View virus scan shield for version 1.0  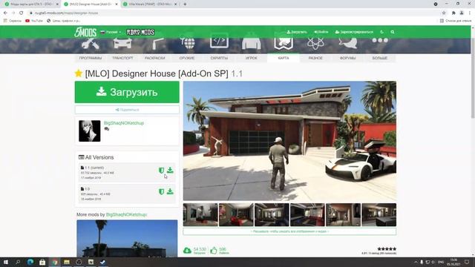[x=161, y=191]
